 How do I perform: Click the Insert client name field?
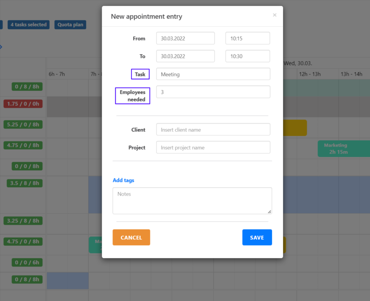pos(213,130)
